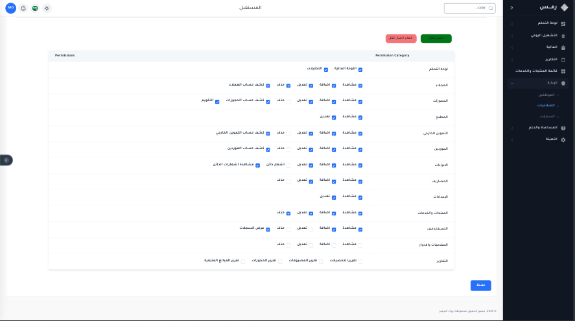
Task: Toggle the light/dark theme sun icon
Action: pos(47,8)
